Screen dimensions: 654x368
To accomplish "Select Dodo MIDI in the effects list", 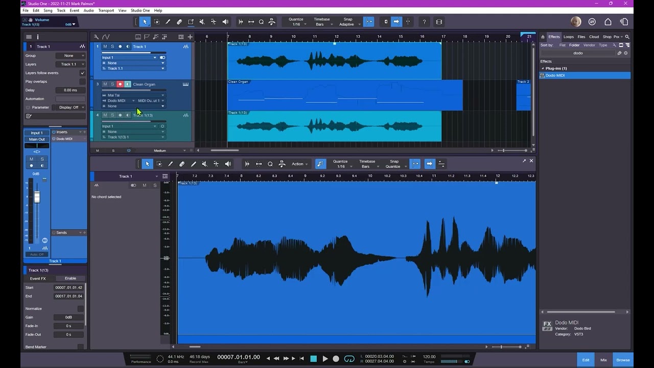I will [x=585, y=76].
